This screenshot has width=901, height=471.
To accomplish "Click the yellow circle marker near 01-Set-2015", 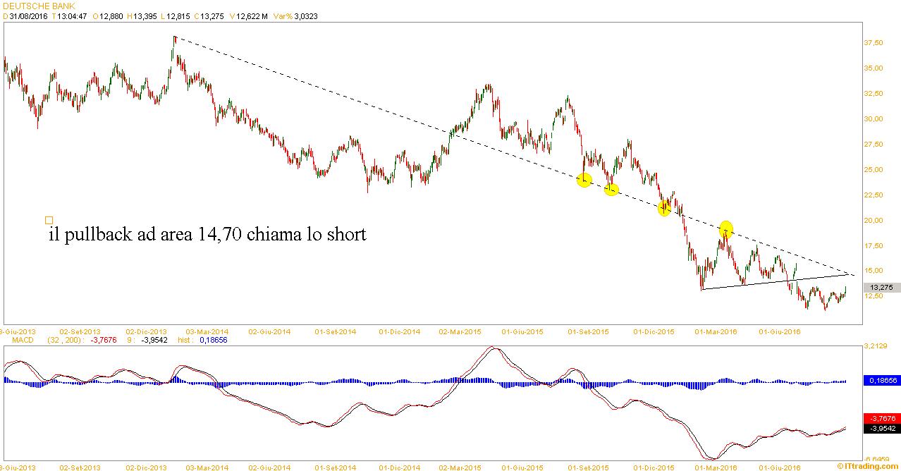I will coord(584,181).
